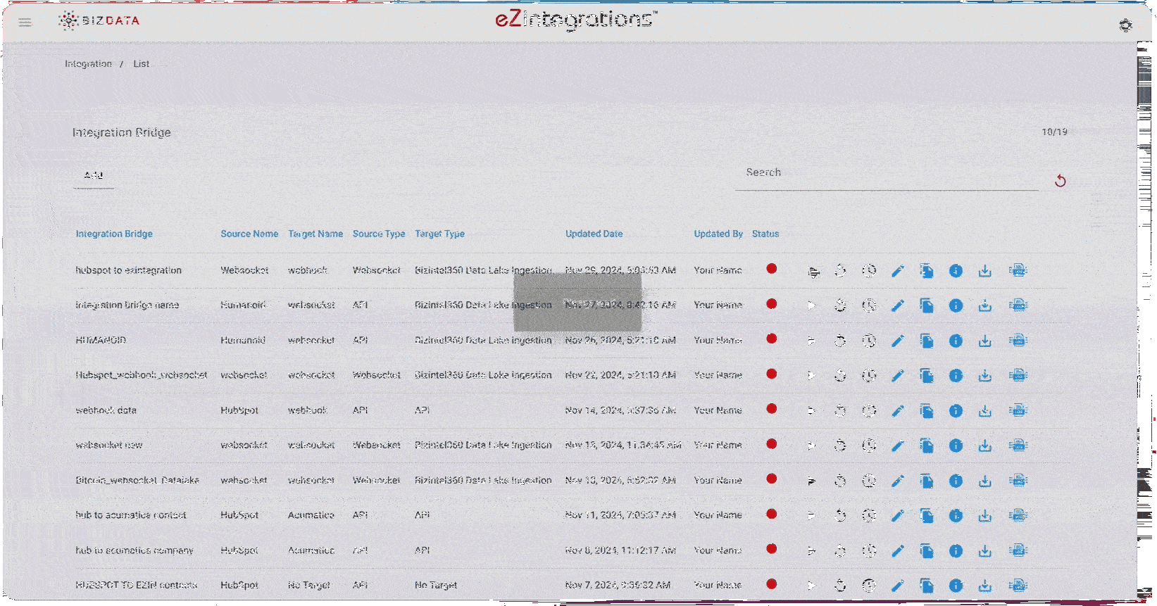Screen dimensions: 1157x606
Task: Open the settings gear icon
Action: (x=1125, y=25)
